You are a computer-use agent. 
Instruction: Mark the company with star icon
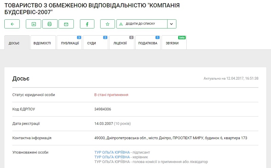point(107,24)
